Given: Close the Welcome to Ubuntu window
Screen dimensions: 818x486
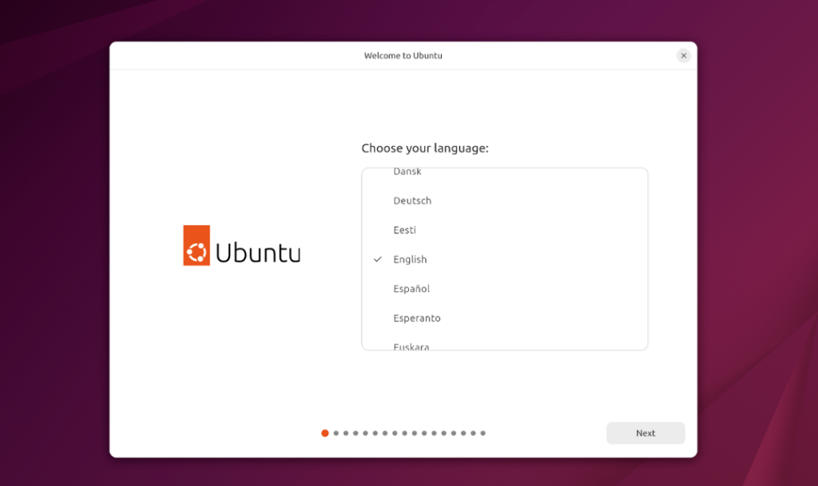Looking at the screenshot, I should pyautogui.click(x=683, y=56).
